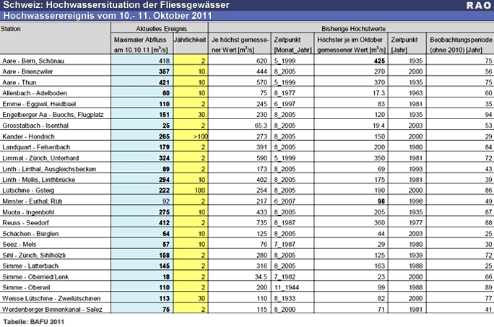Click the RAO logo text
Screen dimensions: 494x327
(479, 5)
